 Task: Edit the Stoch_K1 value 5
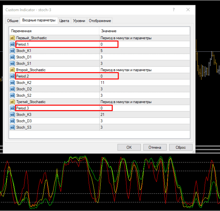click(145, 51)
